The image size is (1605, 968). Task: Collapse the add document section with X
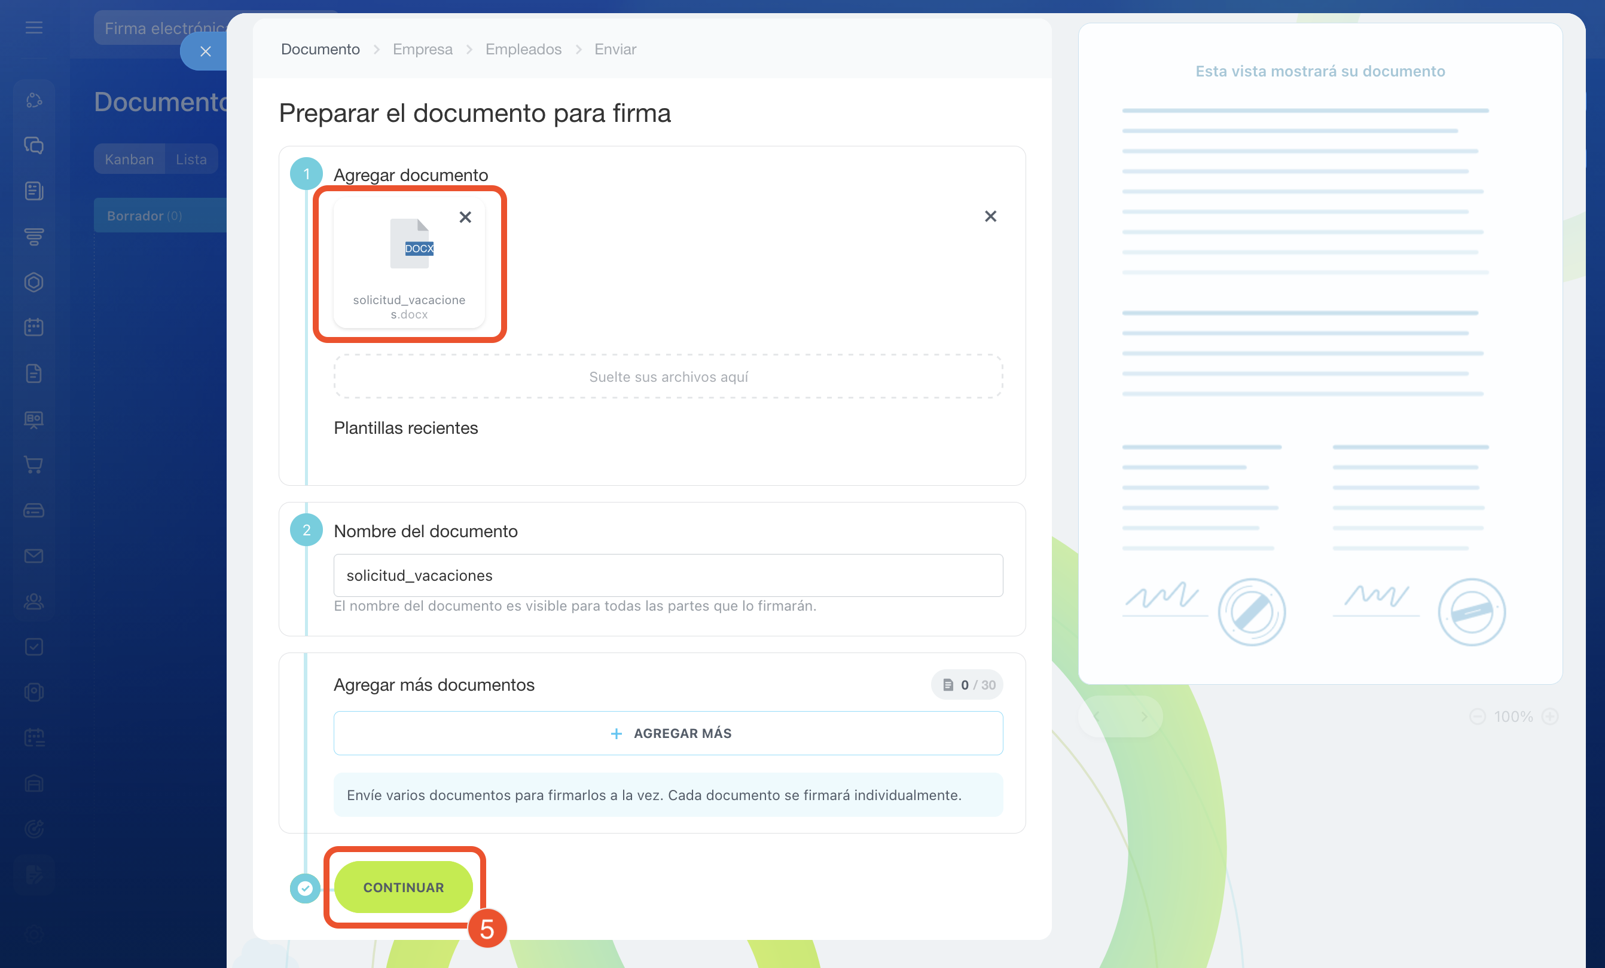990,216
